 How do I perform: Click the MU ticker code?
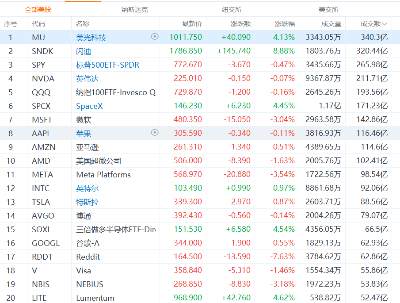pos(38,38)
